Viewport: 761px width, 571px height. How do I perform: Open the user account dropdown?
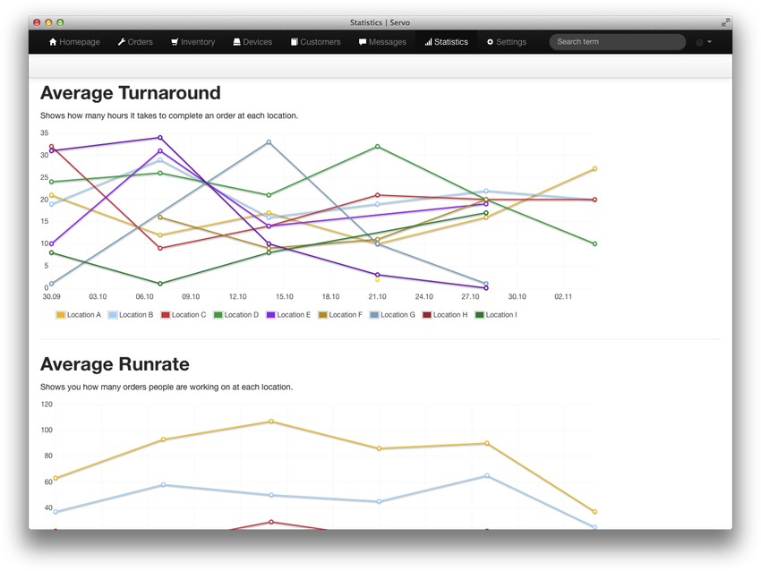coord(704,42)
